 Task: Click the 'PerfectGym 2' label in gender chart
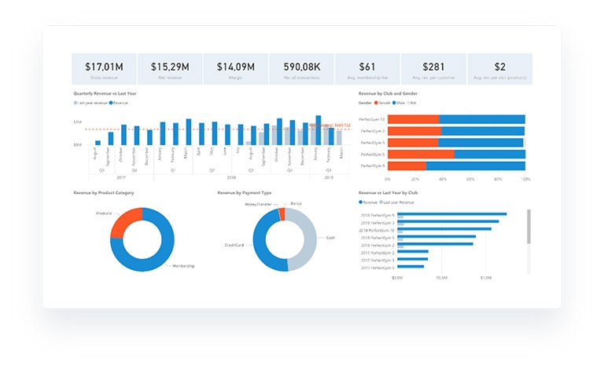[x=373, y=131]
